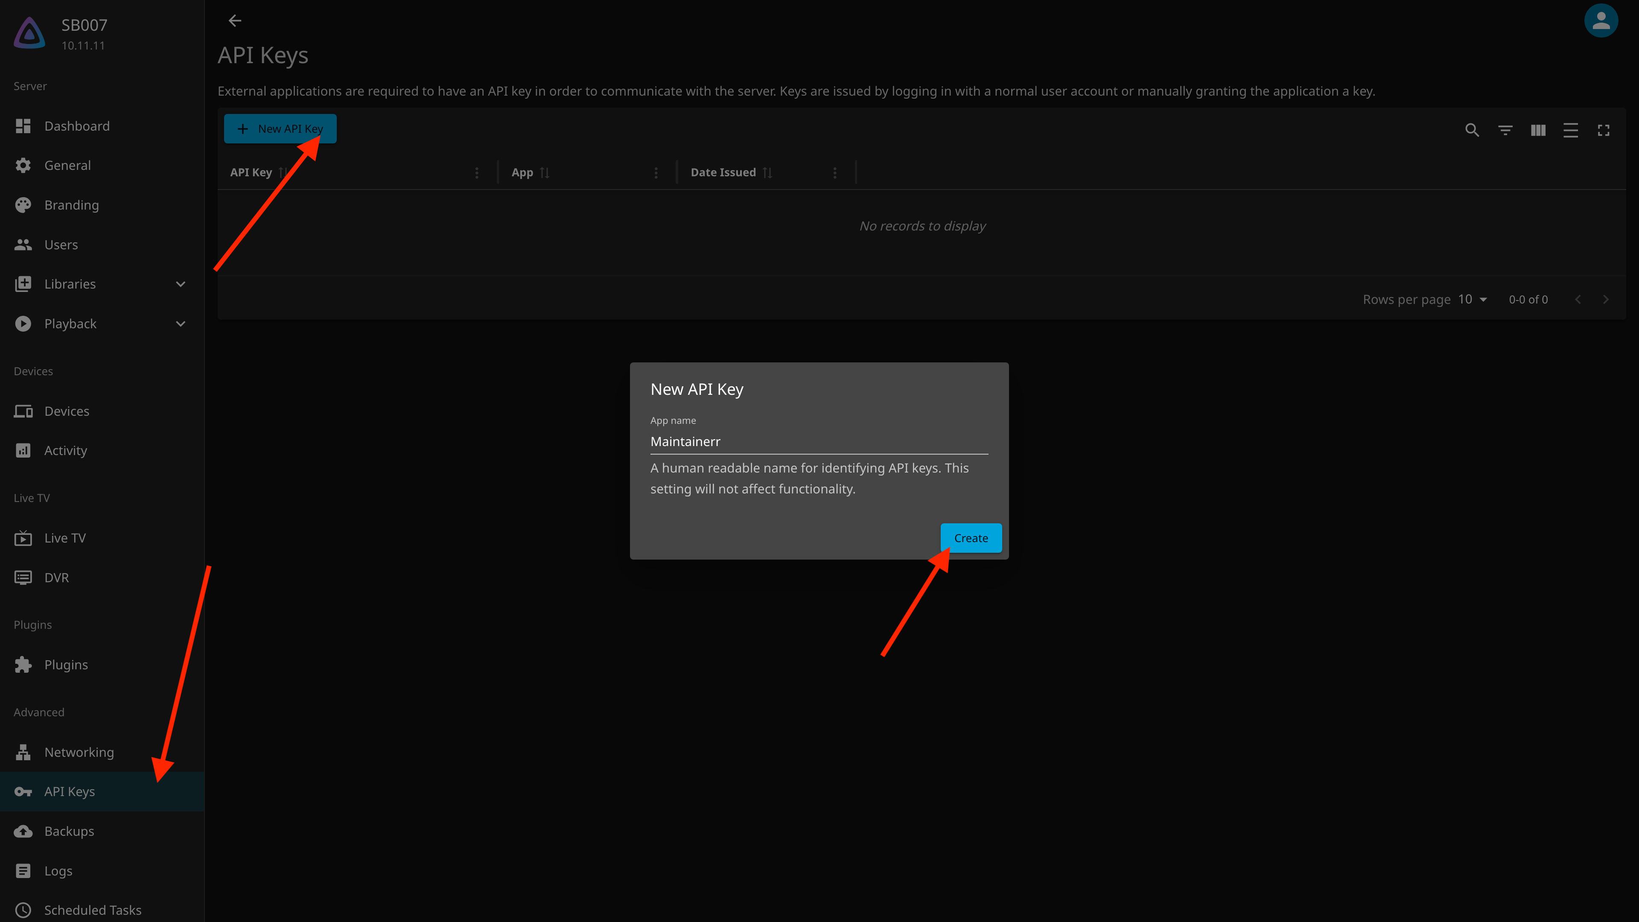
Task: Open Live TV settings
Action: [x=102, y=538]
